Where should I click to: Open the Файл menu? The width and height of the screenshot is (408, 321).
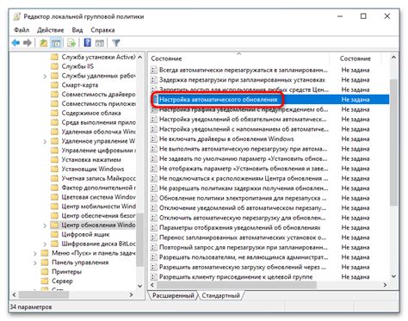point(22,30)
